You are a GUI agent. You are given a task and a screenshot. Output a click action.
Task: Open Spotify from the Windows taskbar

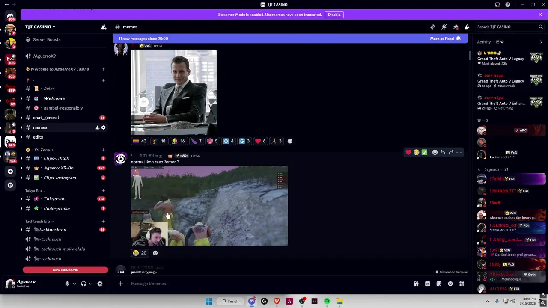(x=327, y=301)
